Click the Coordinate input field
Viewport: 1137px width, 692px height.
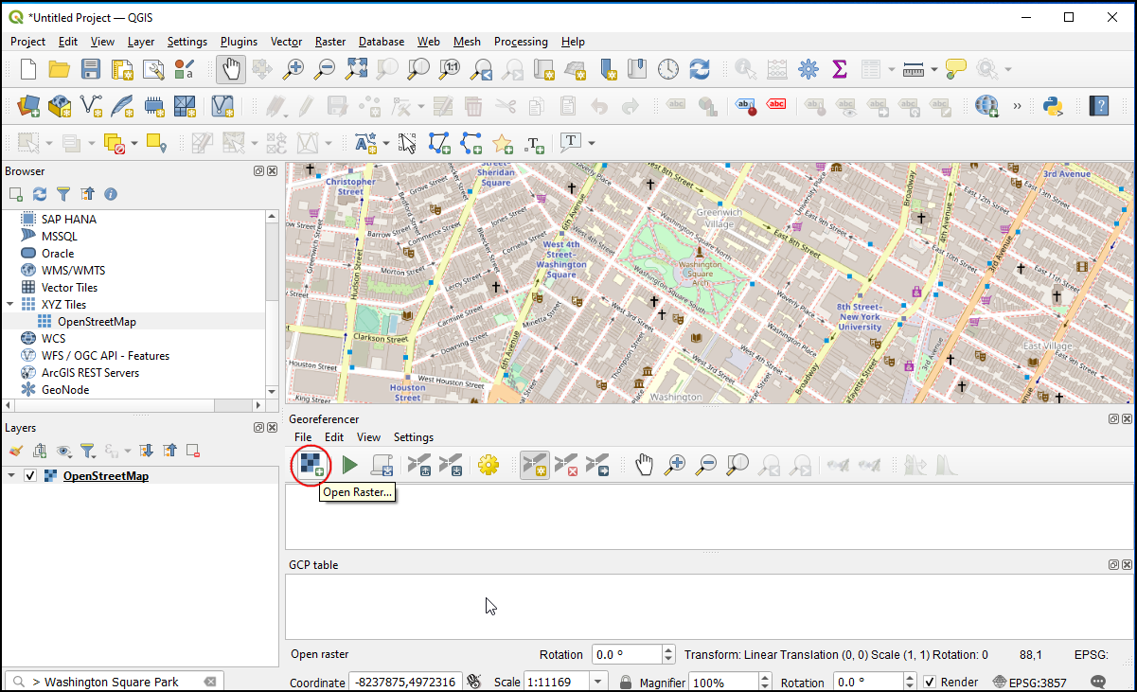click(x=404, y=683)
